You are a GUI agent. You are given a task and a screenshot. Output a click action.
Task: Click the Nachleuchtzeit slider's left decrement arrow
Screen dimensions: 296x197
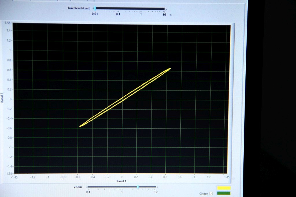click(93, 9)
